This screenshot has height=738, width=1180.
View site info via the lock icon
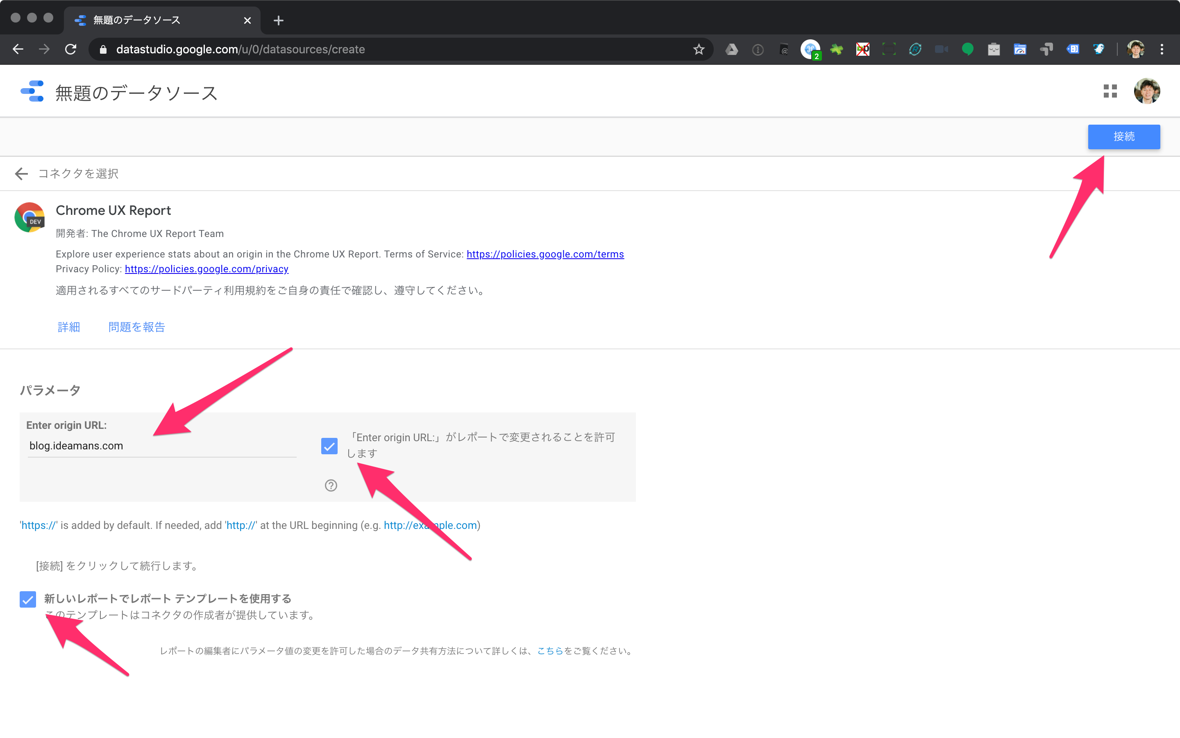(x=103, y=49)
